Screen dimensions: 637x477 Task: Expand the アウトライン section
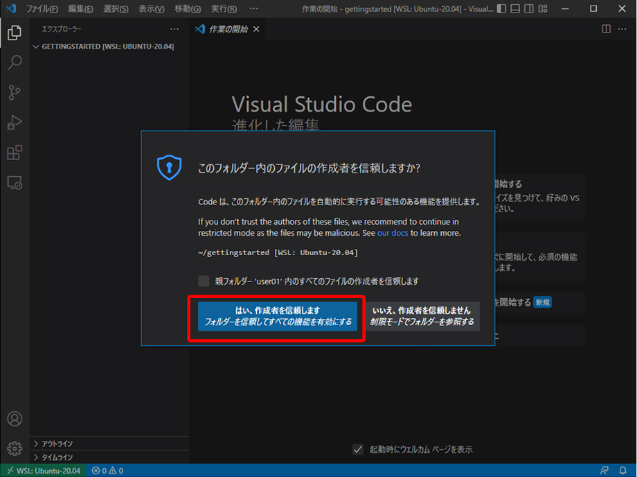point(109,443)
